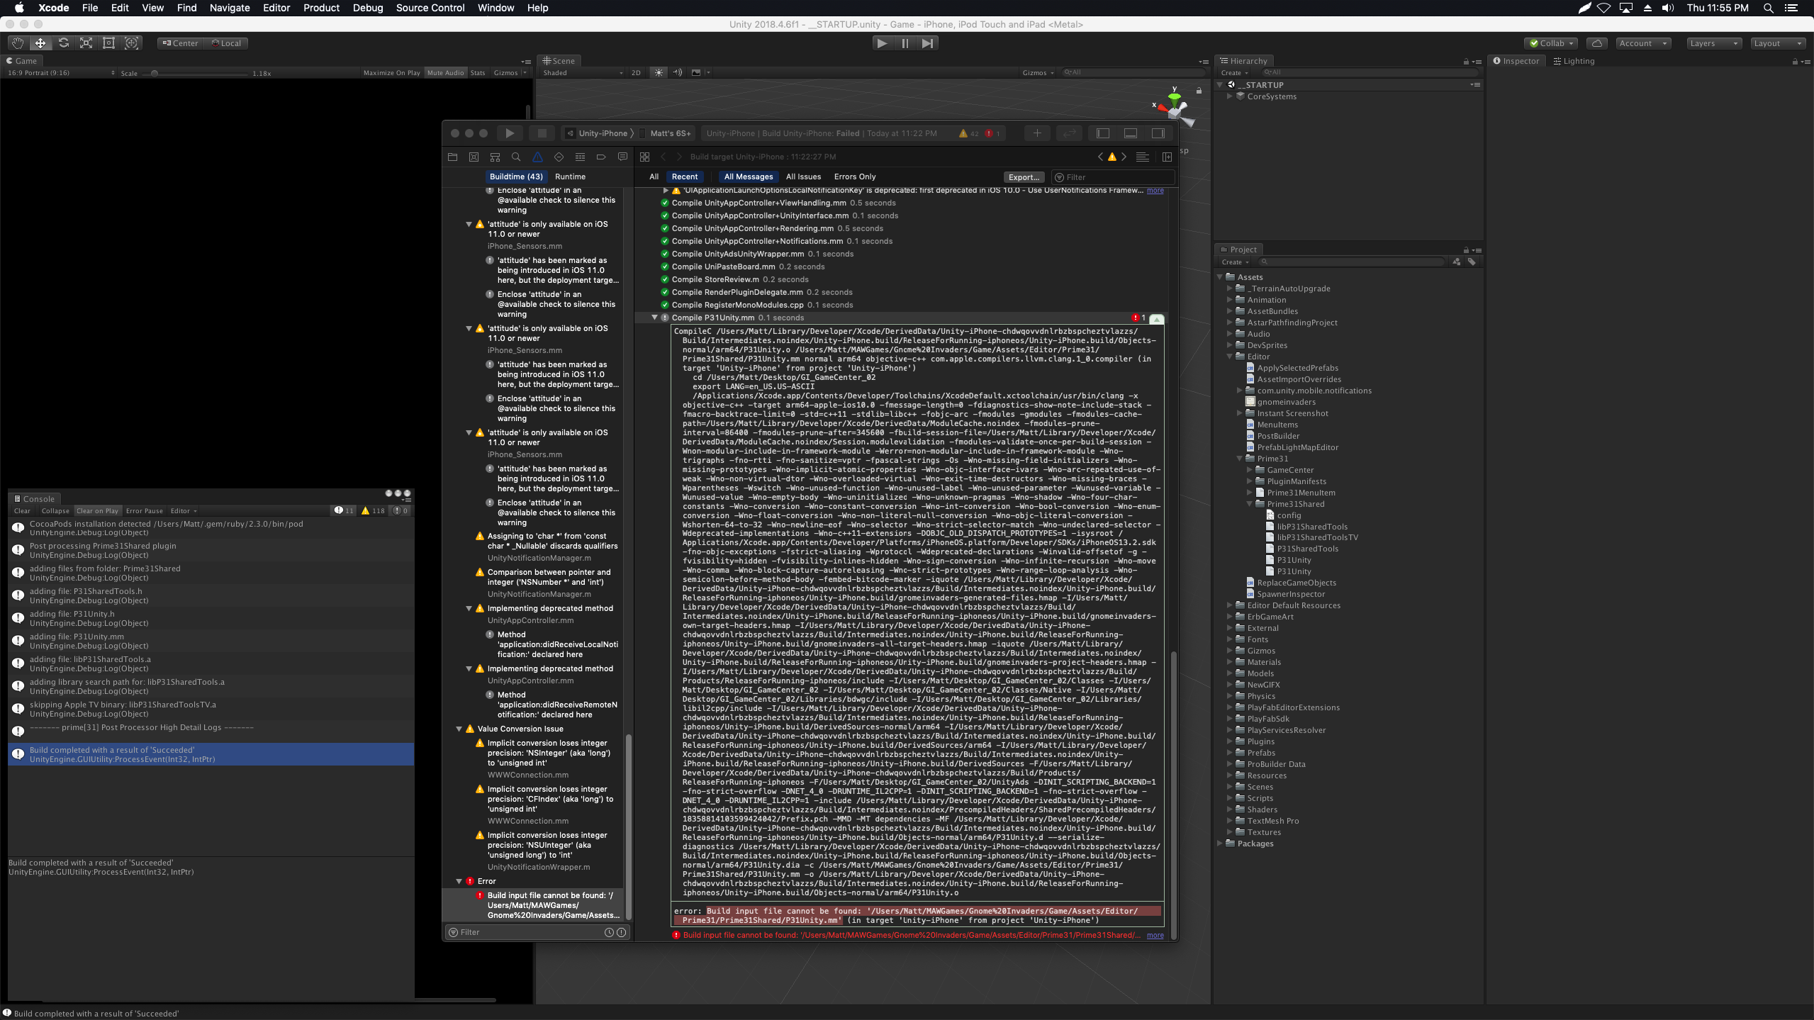The height and width of the screenshot is (1020, 1814).
Task: Toggle Error Pause in Console
Action: [x=144, y=510]
